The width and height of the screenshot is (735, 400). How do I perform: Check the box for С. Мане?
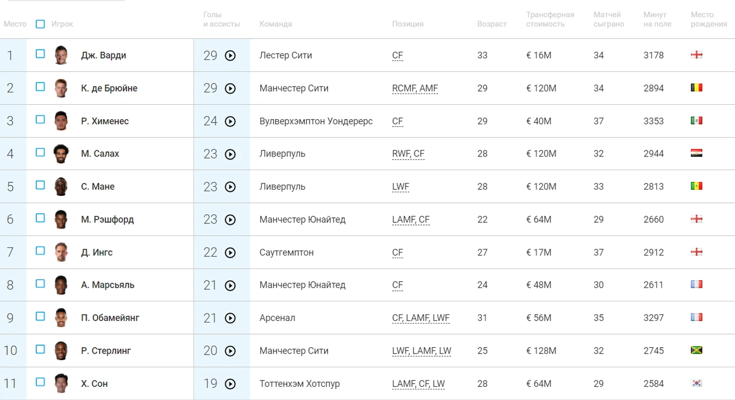click(x=40, y=185)
